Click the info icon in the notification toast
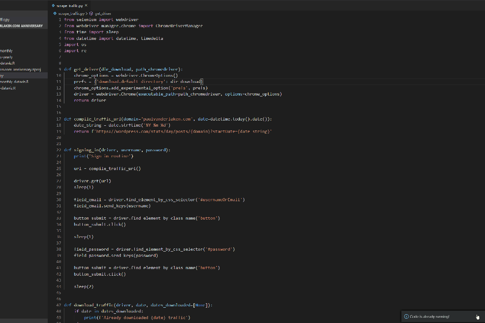This screenshot has height=323, width=485. click(x=407, y=316)
